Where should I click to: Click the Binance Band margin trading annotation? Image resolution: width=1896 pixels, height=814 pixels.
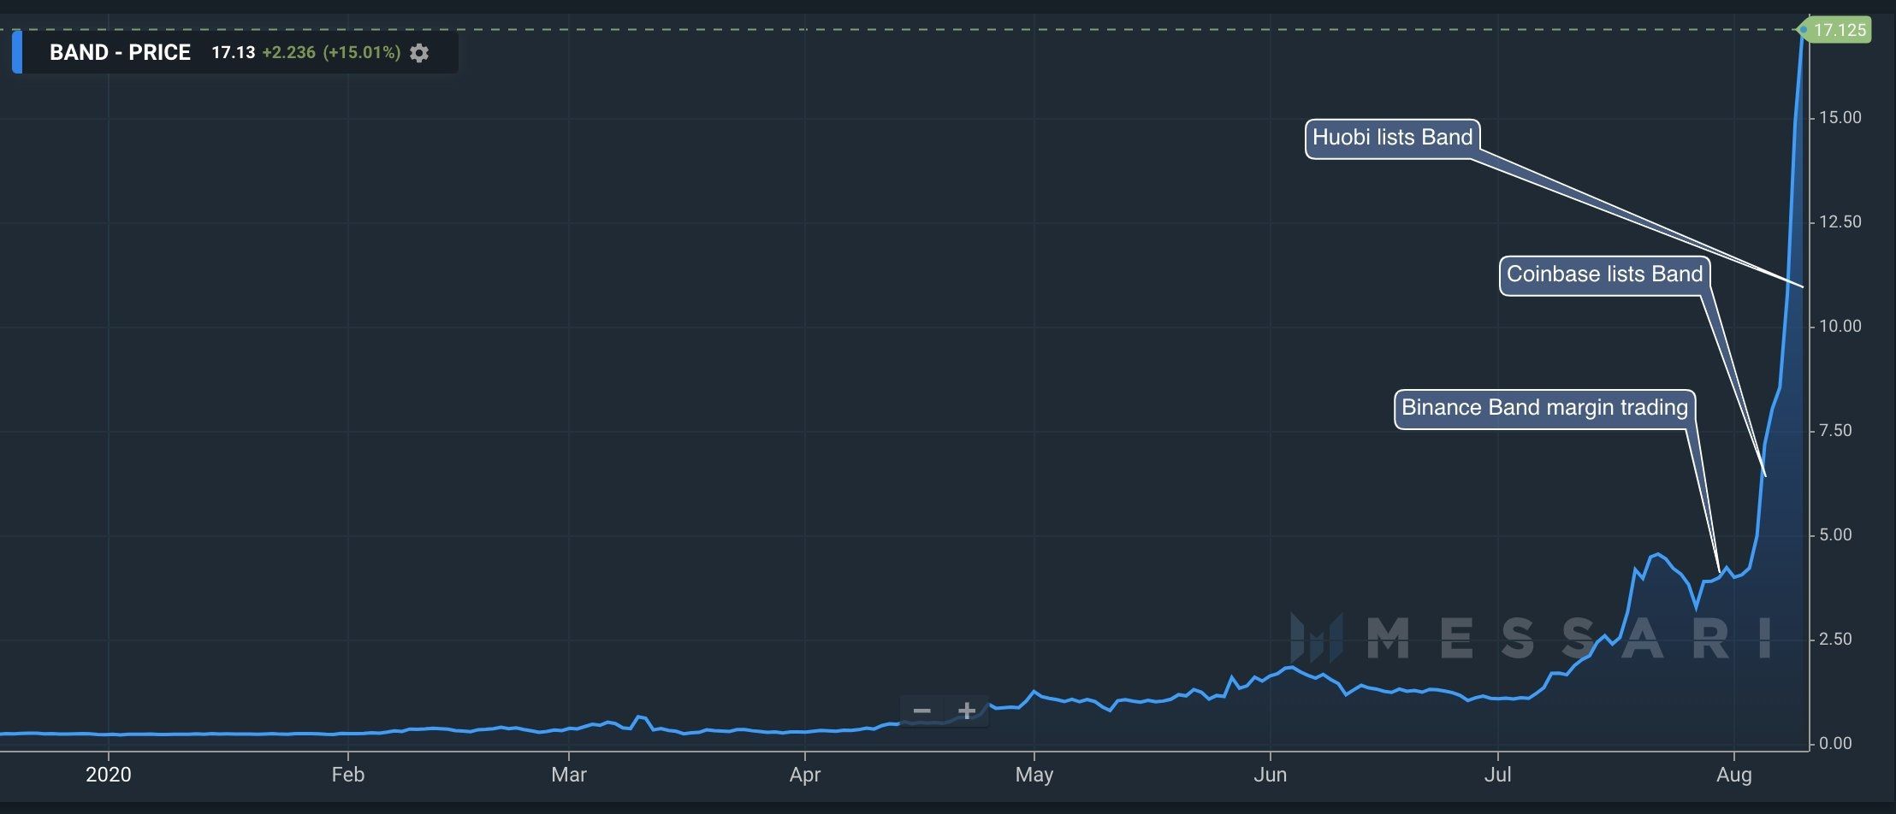click(x=1544, y=408)
